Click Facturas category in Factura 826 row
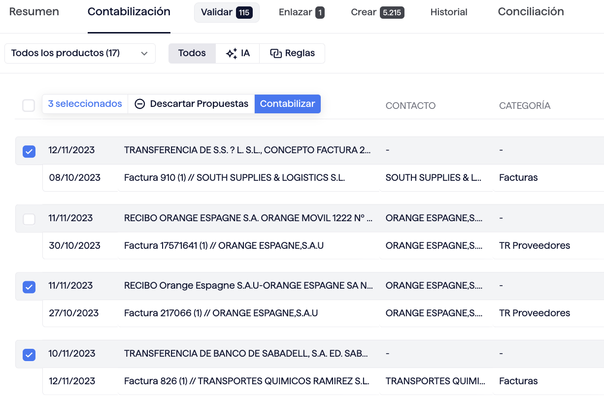The height and width of the screenshot is (402, 604). coord(518,381)
